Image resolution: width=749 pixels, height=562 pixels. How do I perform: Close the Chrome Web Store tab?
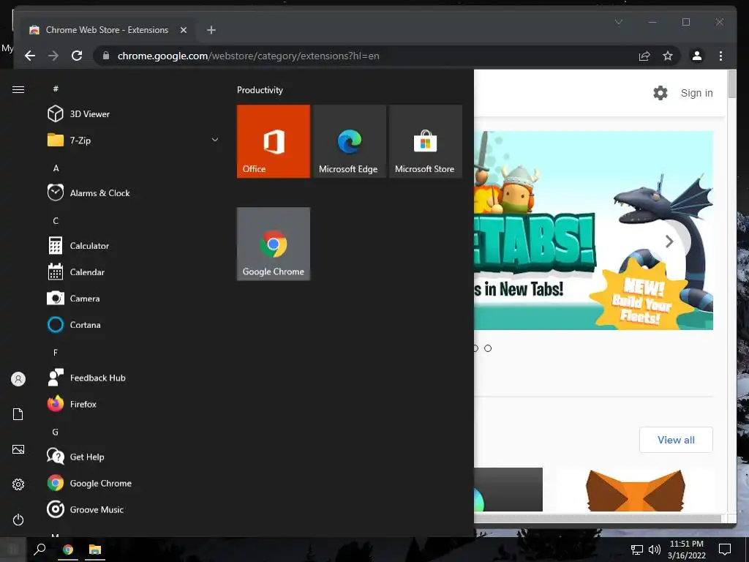click(184, 30)
